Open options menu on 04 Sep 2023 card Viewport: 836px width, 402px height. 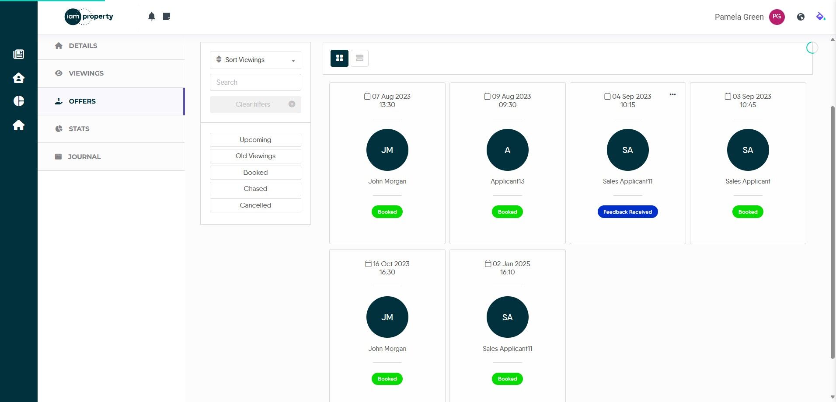coord(672,94)
